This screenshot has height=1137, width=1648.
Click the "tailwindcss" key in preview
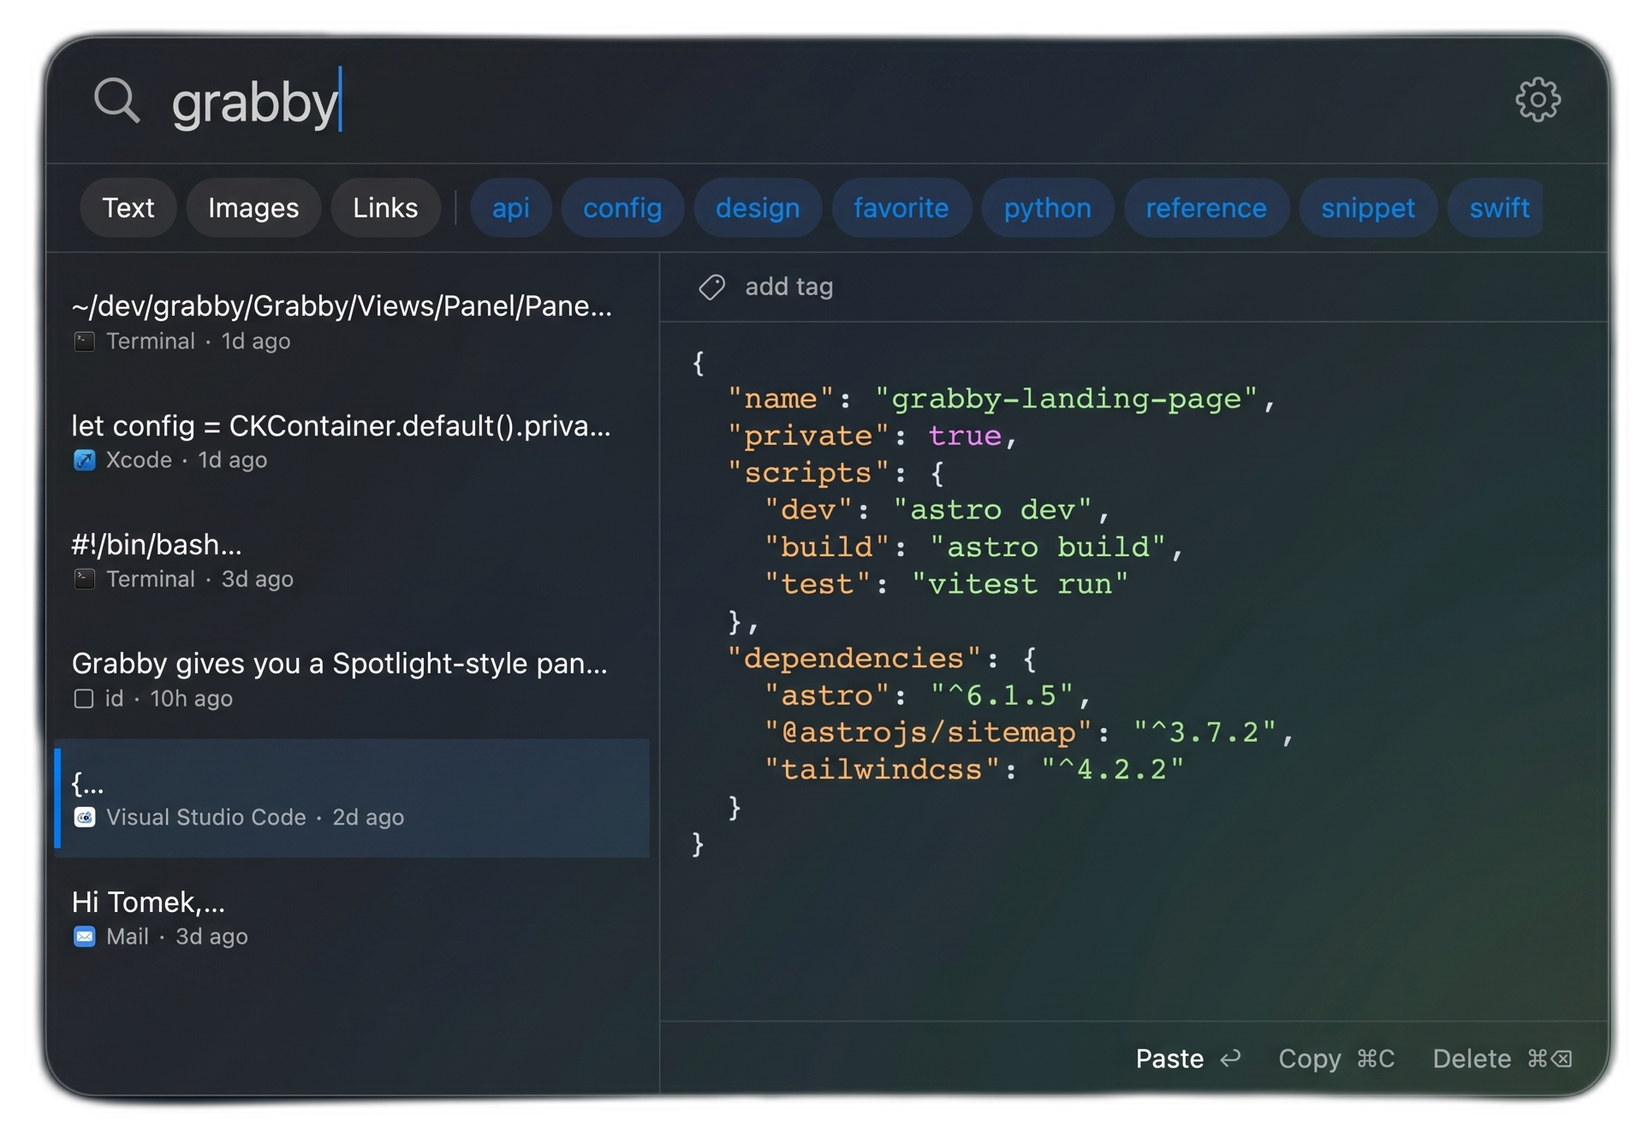pyautogui.click(x=882, y=770)
